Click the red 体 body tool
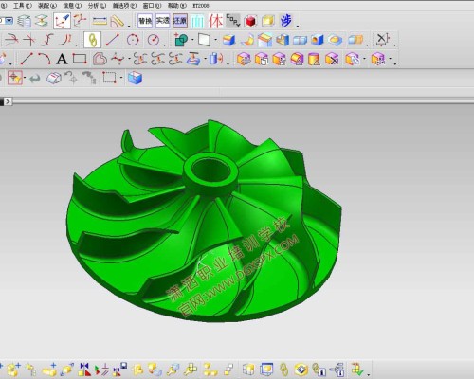 pos(215,21)
